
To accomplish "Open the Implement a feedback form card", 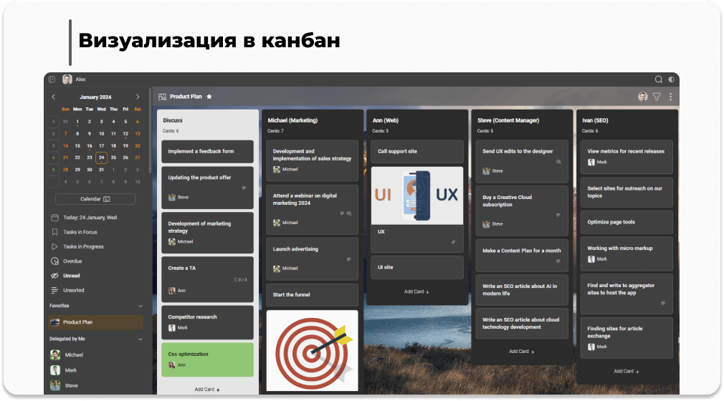I will point(207,151).
